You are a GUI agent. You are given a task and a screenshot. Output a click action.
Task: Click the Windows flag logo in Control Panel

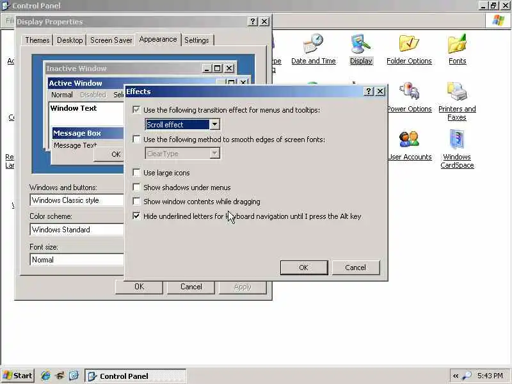(499, 20)
